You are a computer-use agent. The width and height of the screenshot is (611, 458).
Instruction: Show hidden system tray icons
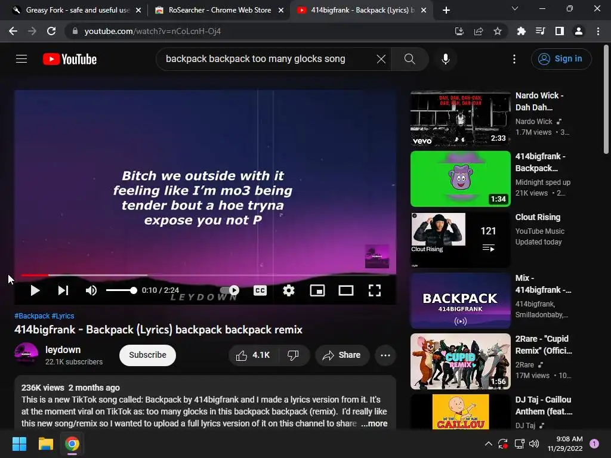coord(488,444)
